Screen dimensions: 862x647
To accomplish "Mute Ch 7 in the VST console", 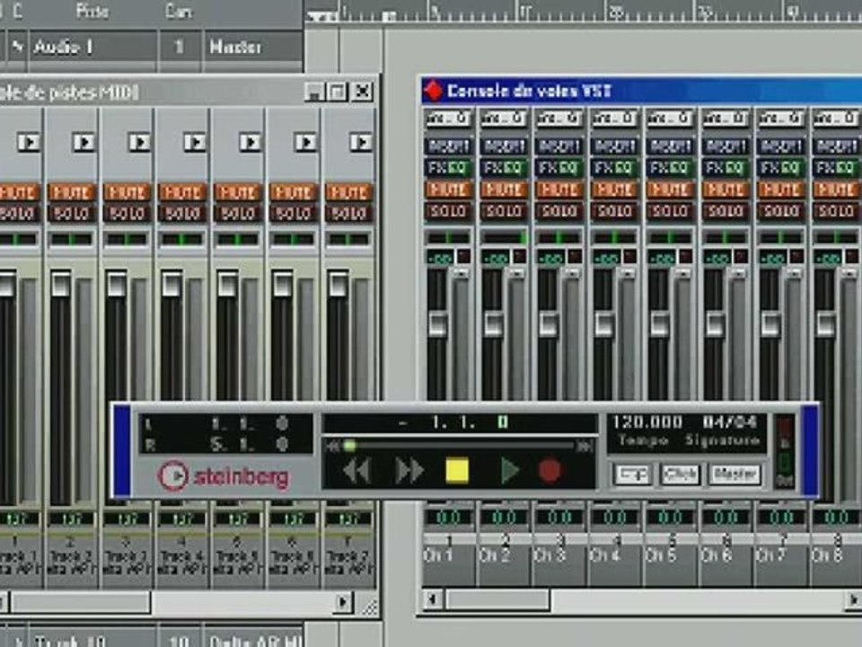I will pyautogui.click(x=780, y=190).
